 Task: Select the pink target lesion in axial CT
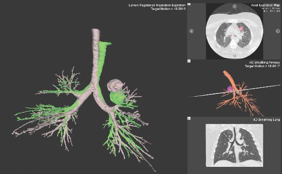(x=241, y=29)
